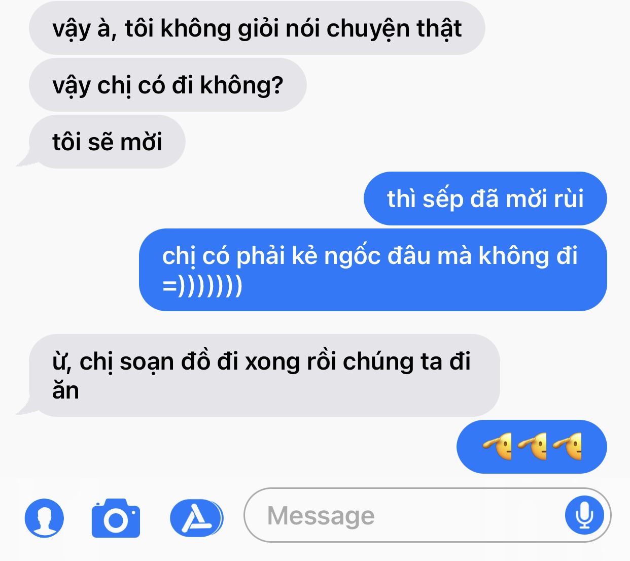Viewport: 630px width, 561px height.
Task: Click the '=)))))))' text in blue bubble
Action: (202, 285)
